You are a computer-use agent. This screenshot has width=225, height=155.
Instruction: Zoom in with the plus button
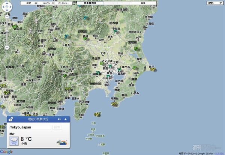pos(7,17)
